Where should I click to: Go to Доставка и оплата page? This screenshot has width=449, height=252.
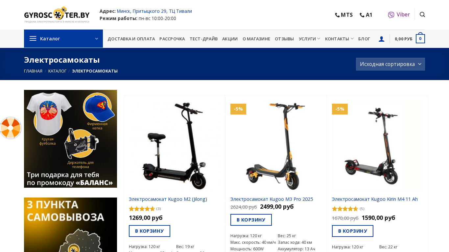tap(131, 39)
